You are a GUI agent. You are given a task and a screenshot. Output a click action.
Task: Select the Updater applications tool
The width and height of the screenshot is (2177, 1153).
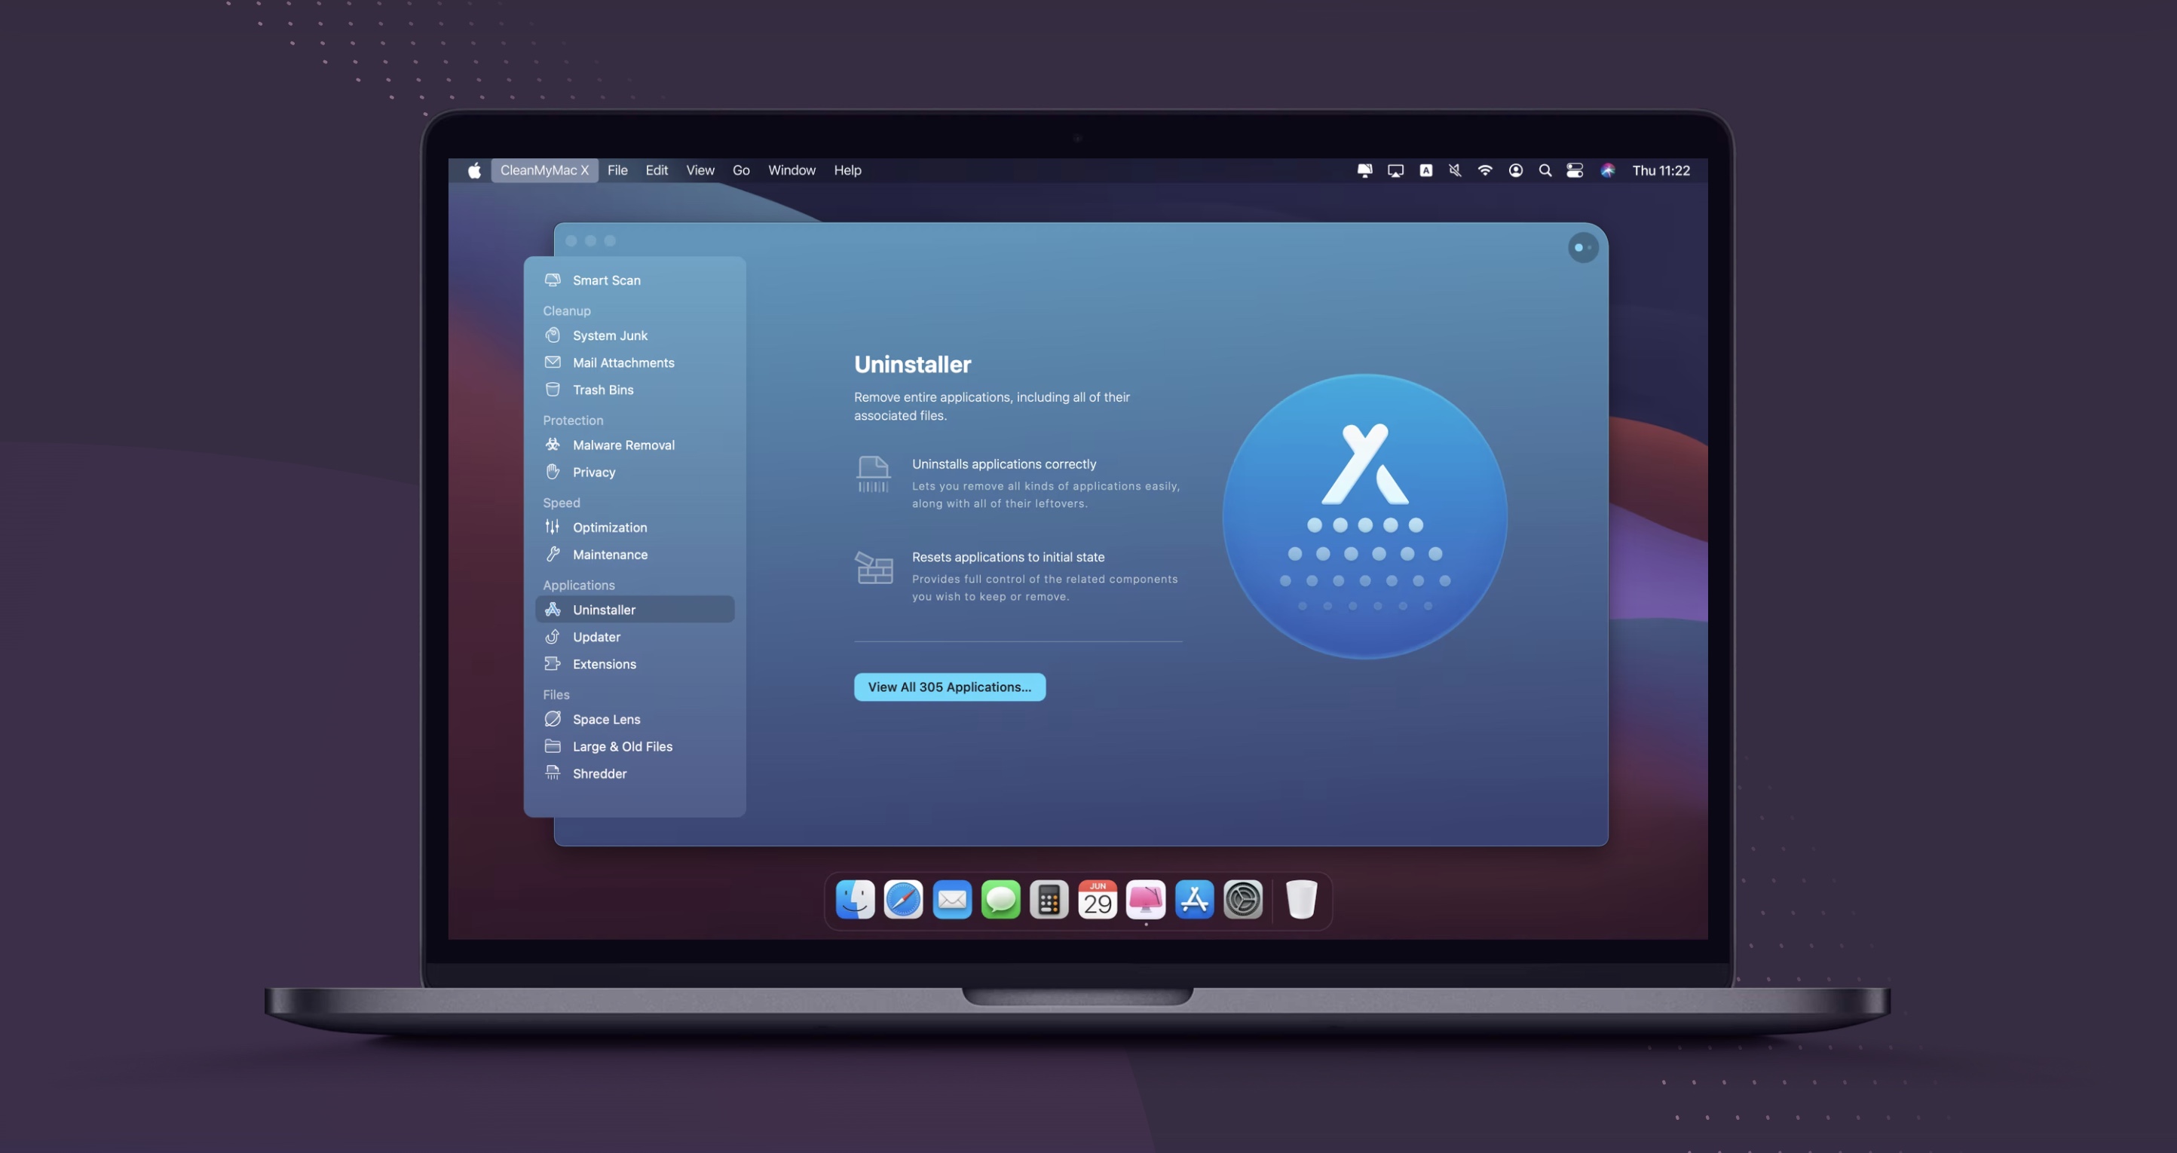tap(595, 636)
